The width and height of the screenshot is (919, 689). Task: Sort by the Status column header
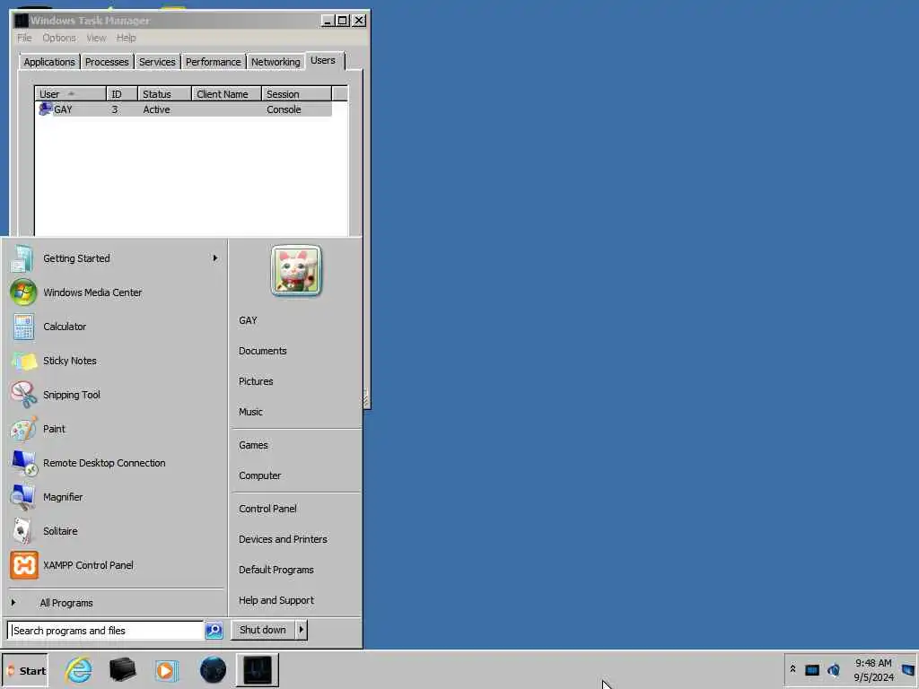click(x=165, y=93)
